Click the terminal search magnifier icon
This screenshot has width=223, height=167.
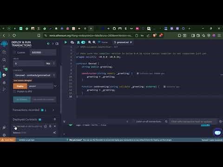166,122
